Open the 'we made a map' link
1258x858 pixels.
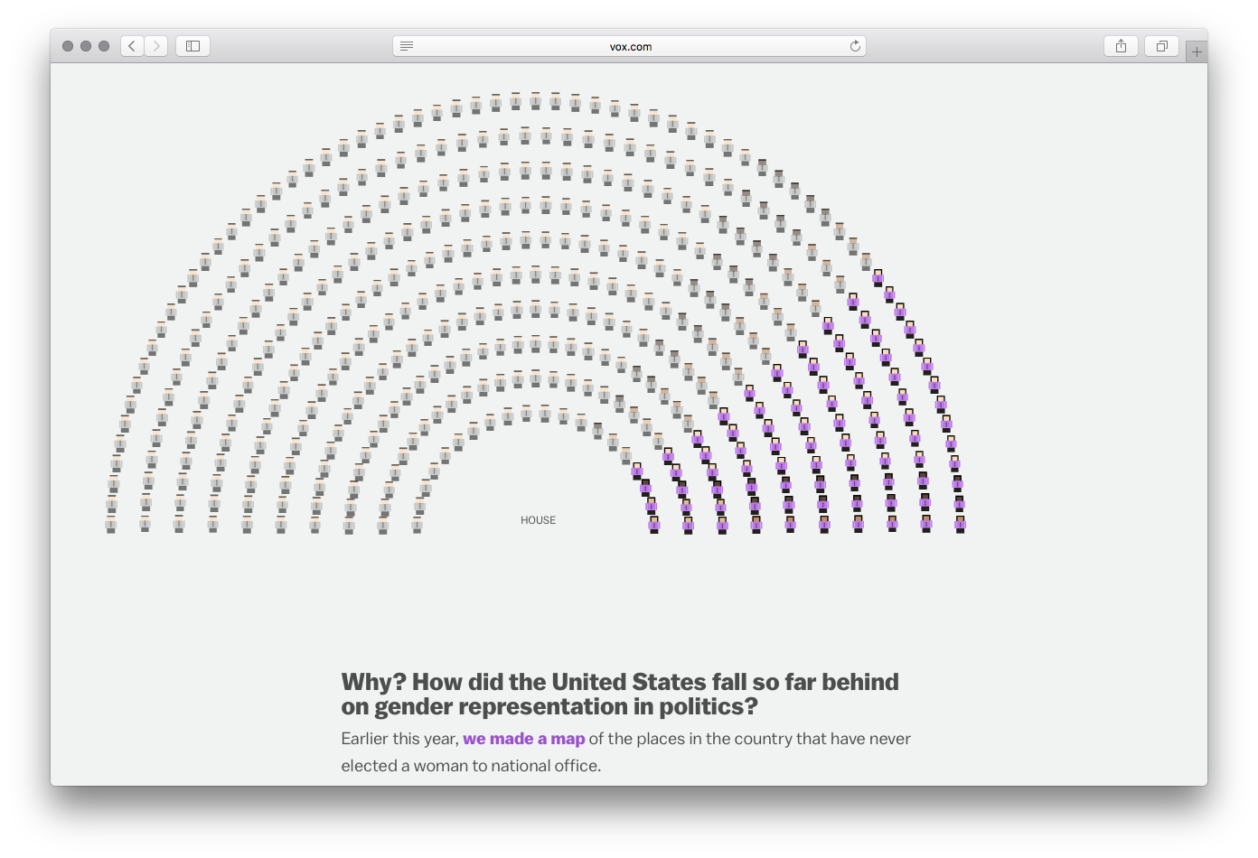[524, 739]
